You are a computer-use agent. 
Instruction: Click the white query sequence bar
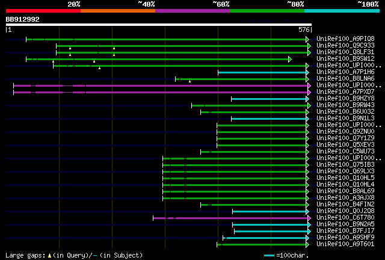coord(159,25)
